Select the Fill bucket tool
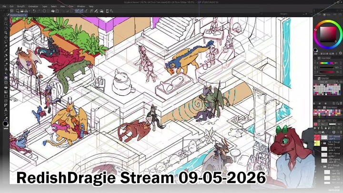The height and width of the screenshot is (193, 343). [6, 87]
